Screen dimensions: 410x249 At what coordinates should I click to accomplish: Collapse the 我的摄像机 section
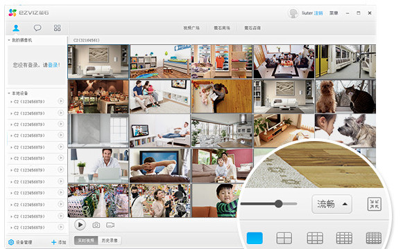(9, 40)
